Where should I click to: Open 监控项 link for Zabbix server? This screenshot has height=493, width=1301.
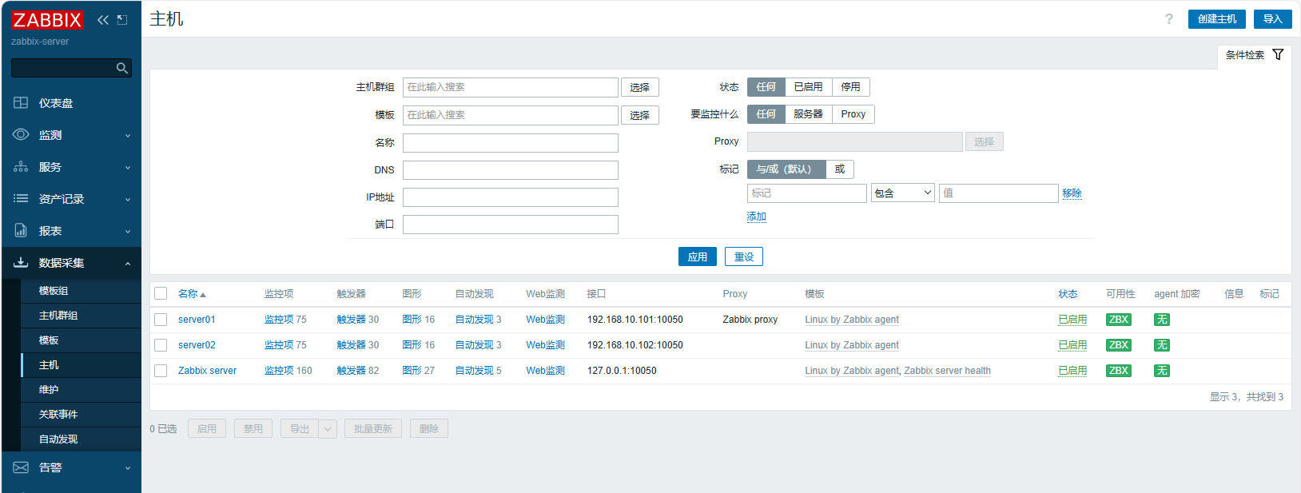[x=279, y=371]
